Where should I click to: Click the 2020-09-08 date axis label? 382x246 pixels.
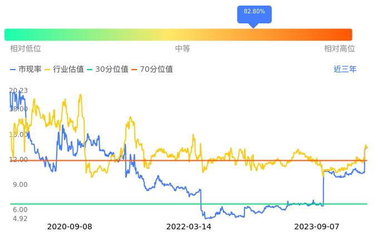click(x=70, y=227)
